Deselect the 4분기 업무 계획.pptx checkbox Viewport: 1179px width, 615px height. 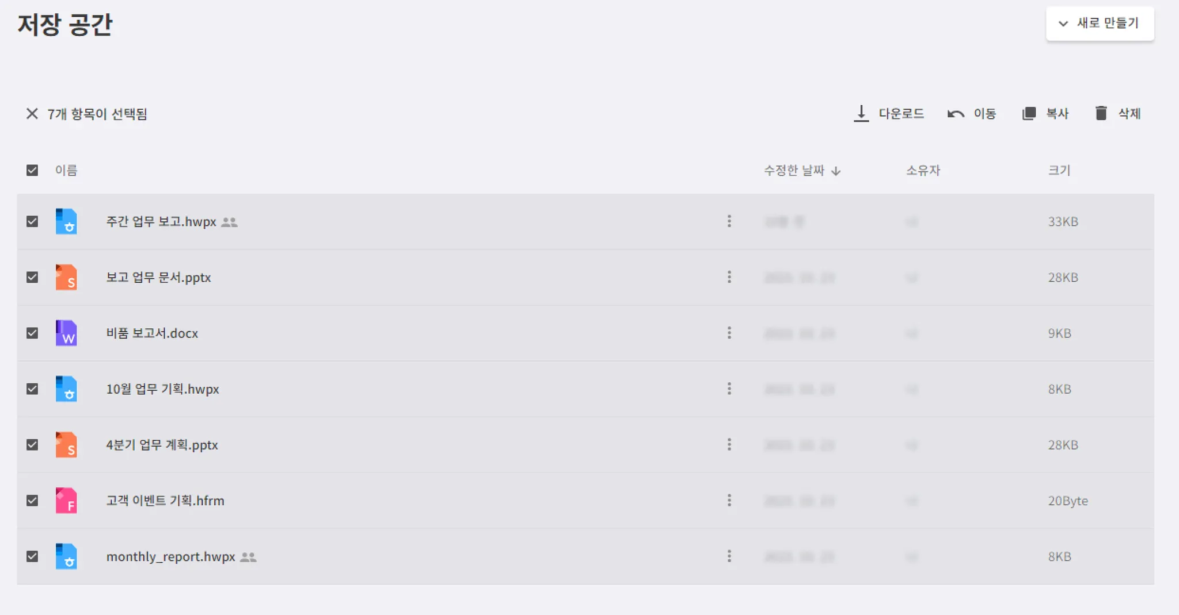tap(32, 445)
